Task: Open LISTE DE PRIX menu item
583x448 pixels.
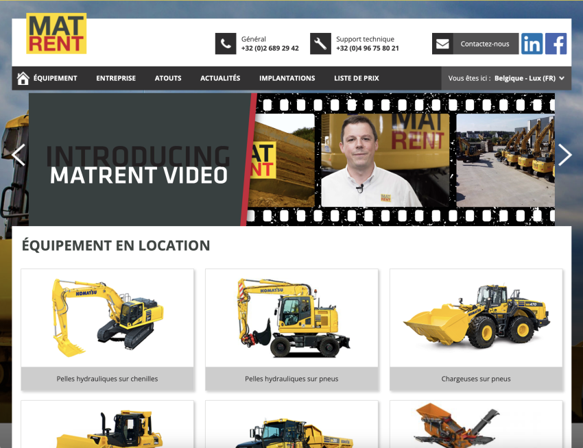Action: coord(356,78)
